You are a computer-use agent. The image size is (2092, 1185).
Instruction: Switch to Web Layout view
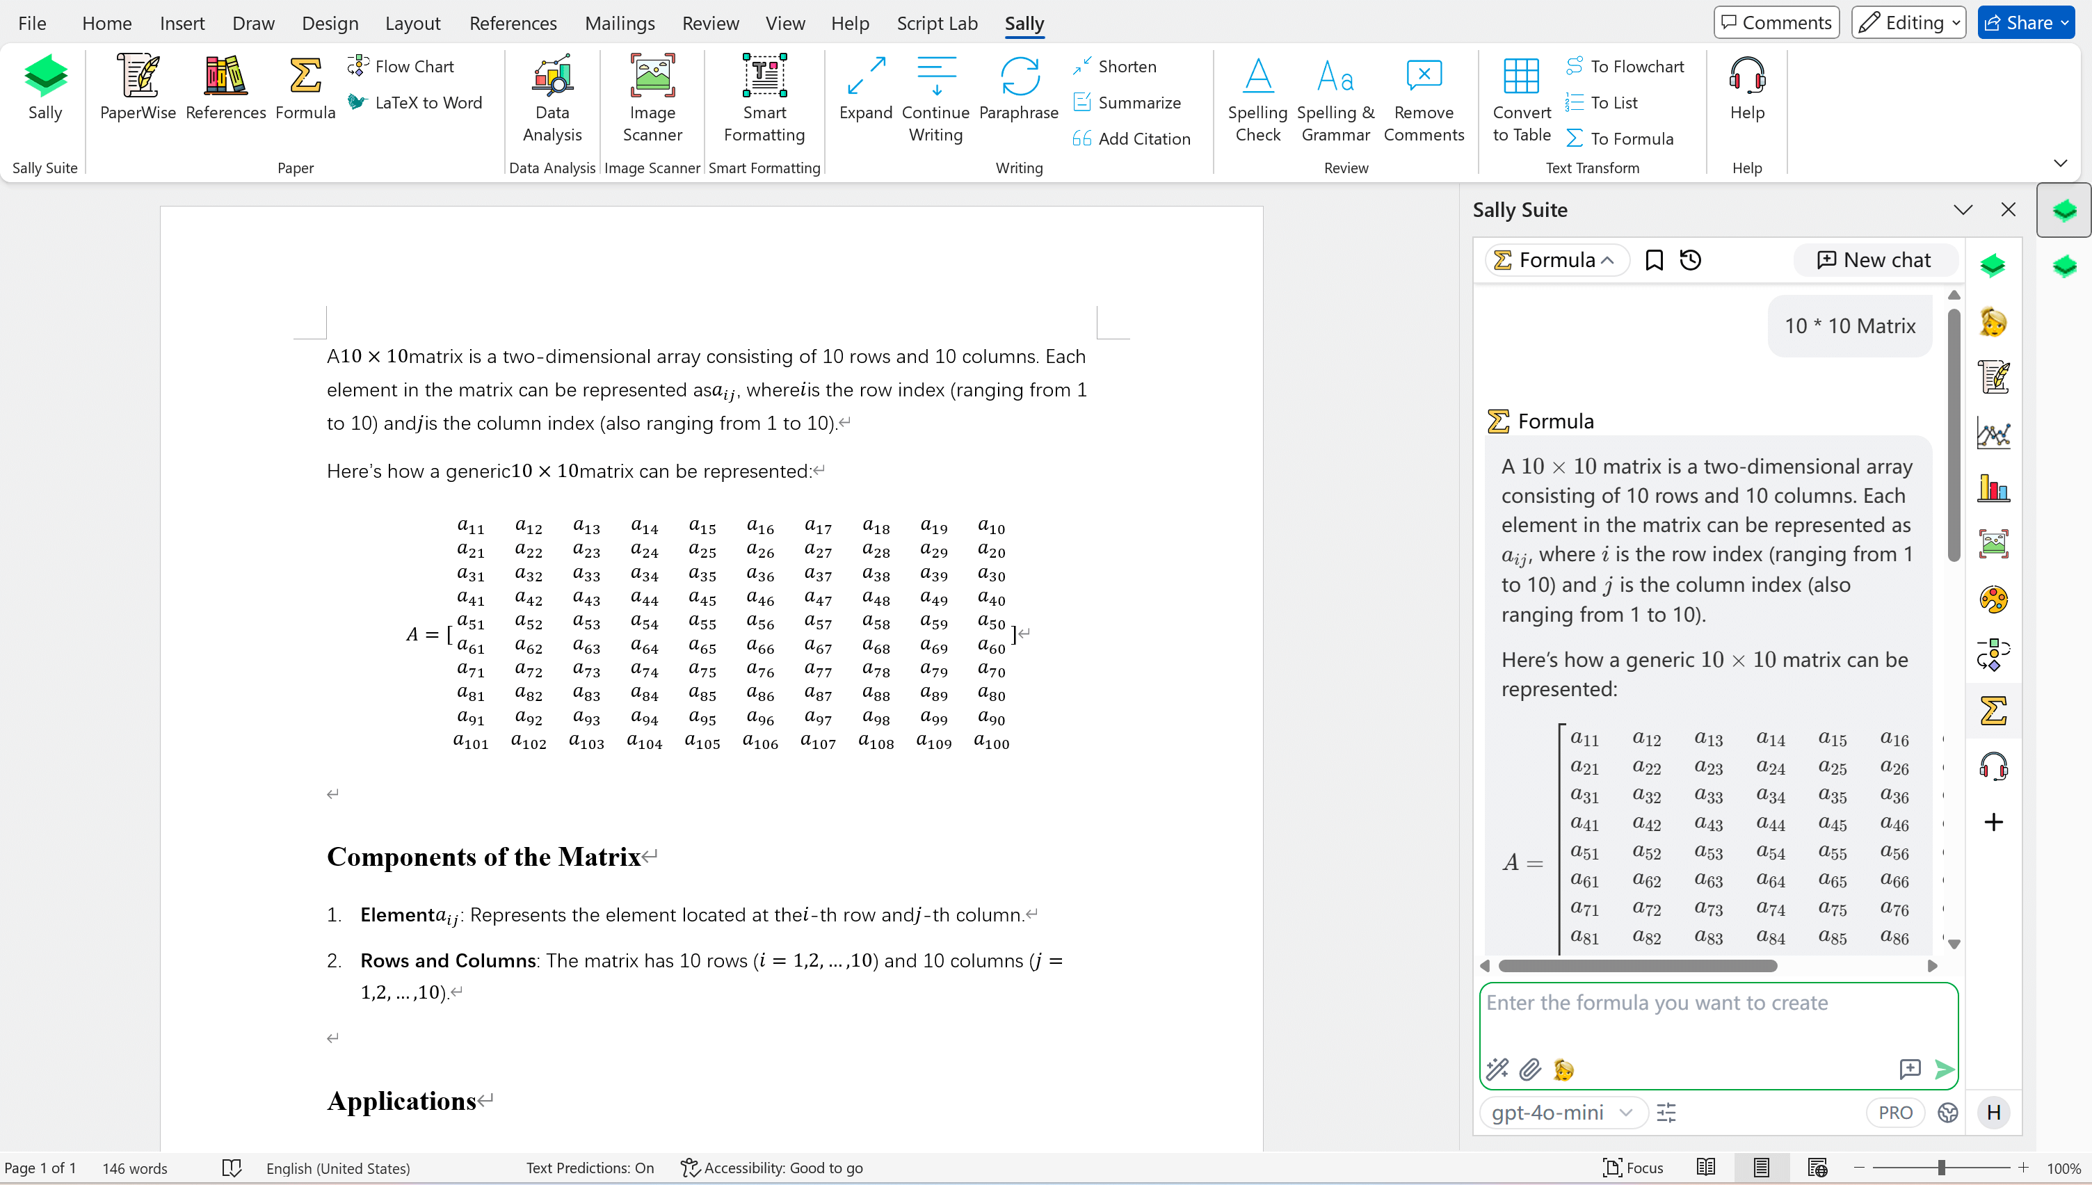[x=1817, y=1168]
